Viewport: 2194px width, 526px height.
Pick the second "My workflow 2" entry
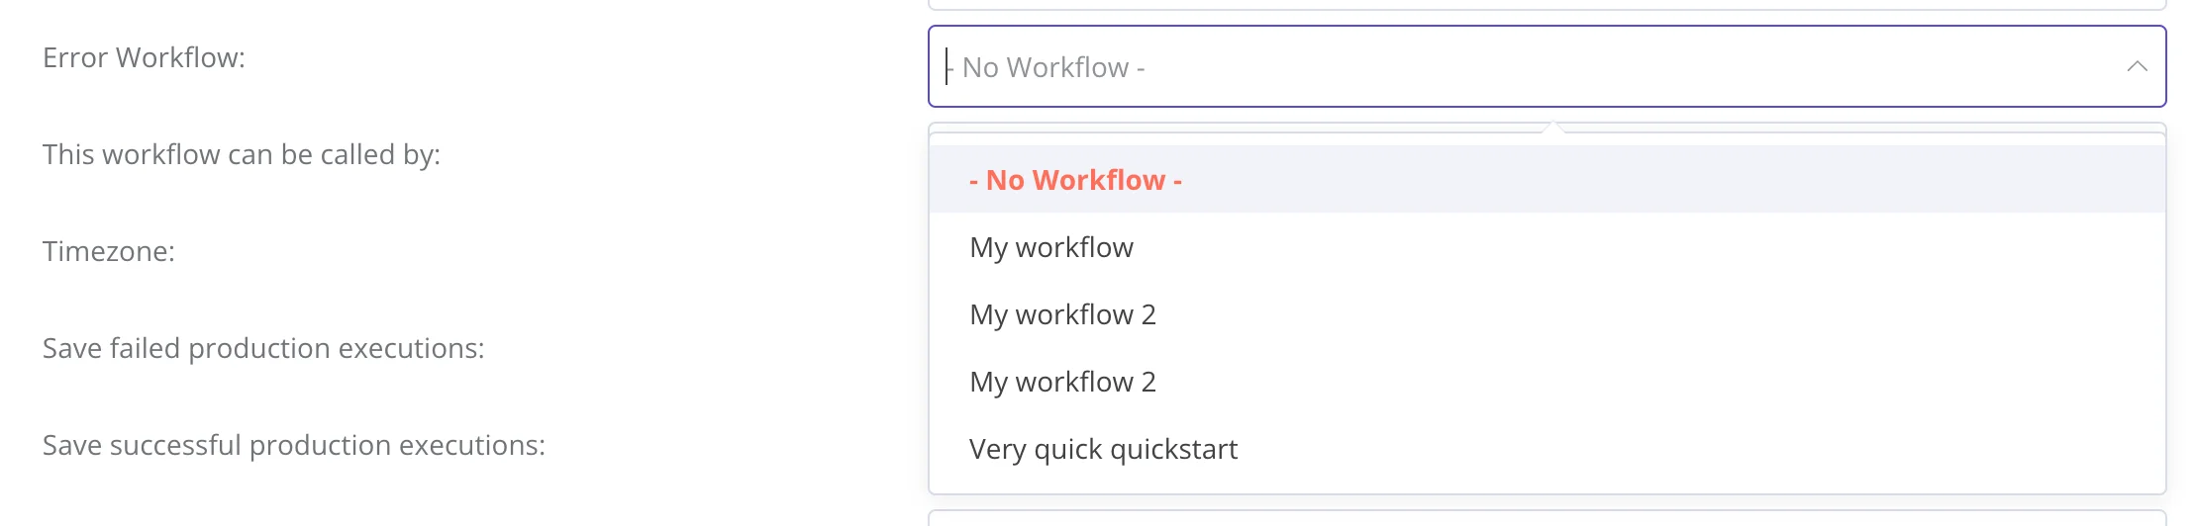click(x=1062, y=382)
